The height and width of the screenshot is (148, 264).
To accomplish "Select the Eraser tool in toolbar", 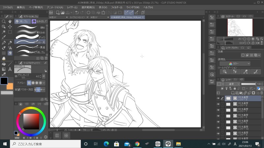I will 10,53.
